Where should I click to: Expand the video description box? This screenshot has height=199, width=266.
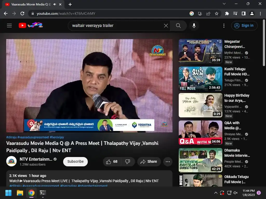89,179
